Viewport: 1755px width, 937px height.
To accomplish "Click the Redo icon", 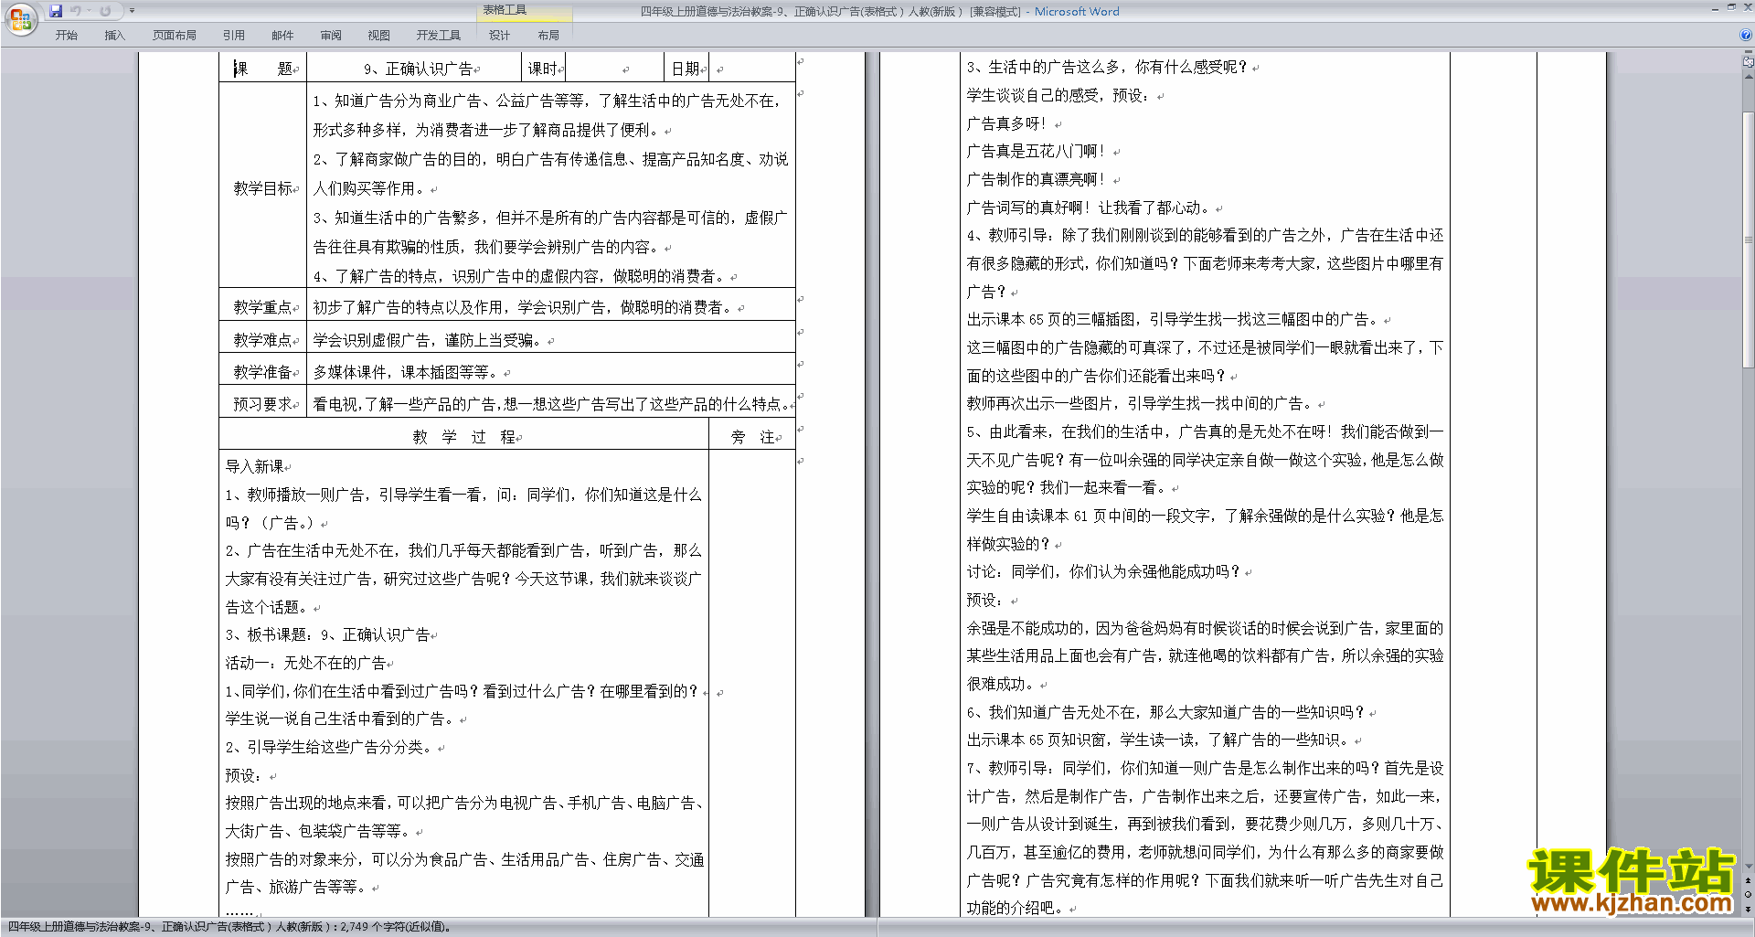I will click(x=105, y=11).
